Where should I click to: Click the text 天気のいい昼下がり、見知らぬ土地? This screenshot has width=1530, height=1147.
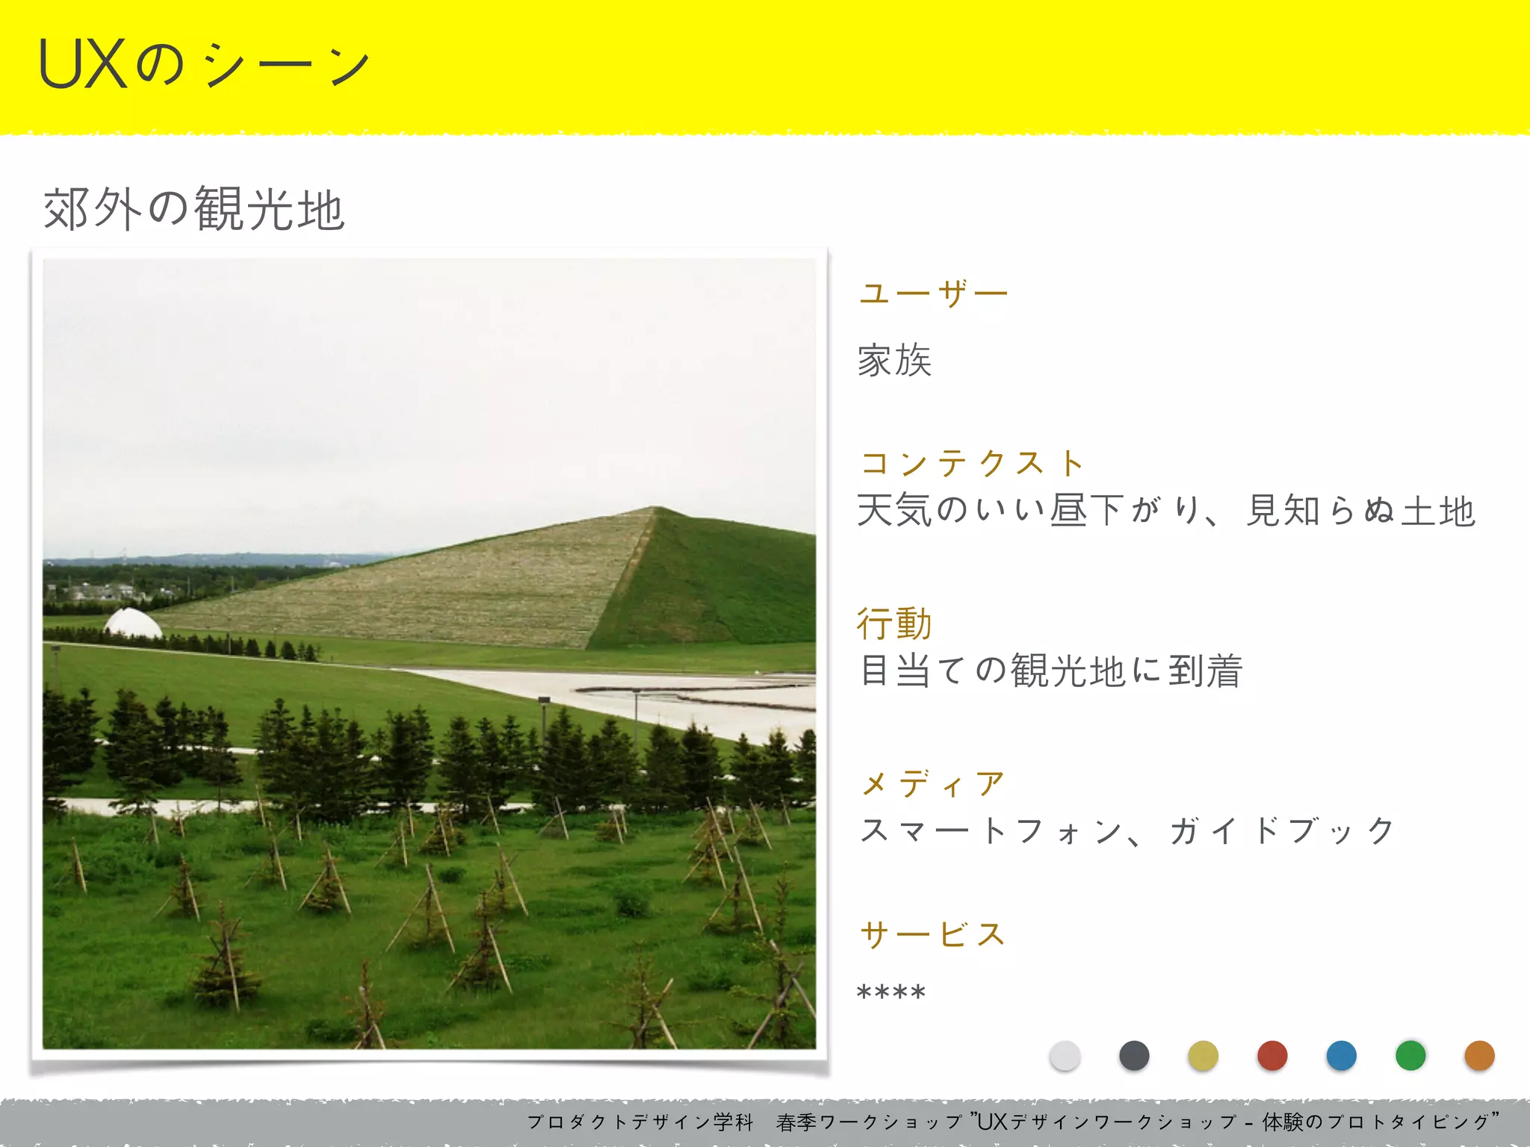pyautogui.click(x=1167, y=512)
